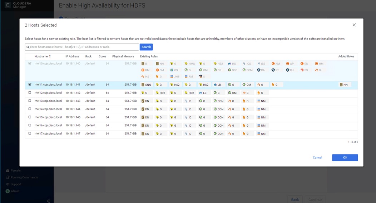The height and width of the screenshot is (203, 376).
Task: Click the S3G role badge on rhel10 row
Action: tap(233, 70)
